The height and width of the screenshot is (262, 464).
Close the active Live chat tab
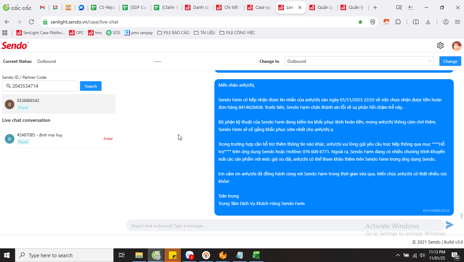(300, 8)
